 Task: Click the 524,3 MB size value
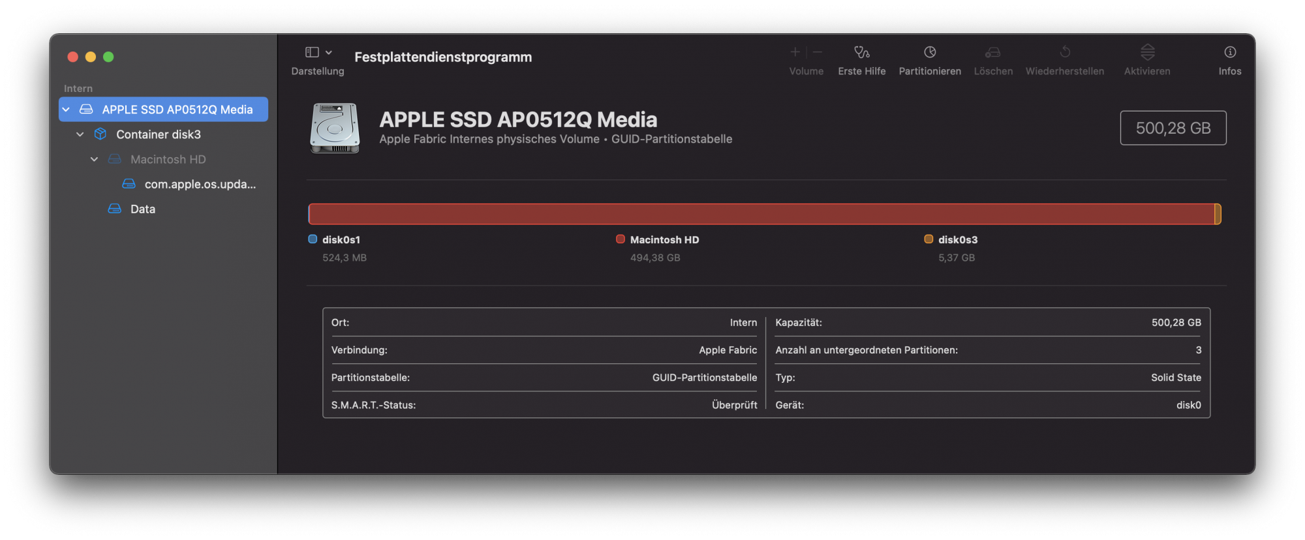pos(345,258)
